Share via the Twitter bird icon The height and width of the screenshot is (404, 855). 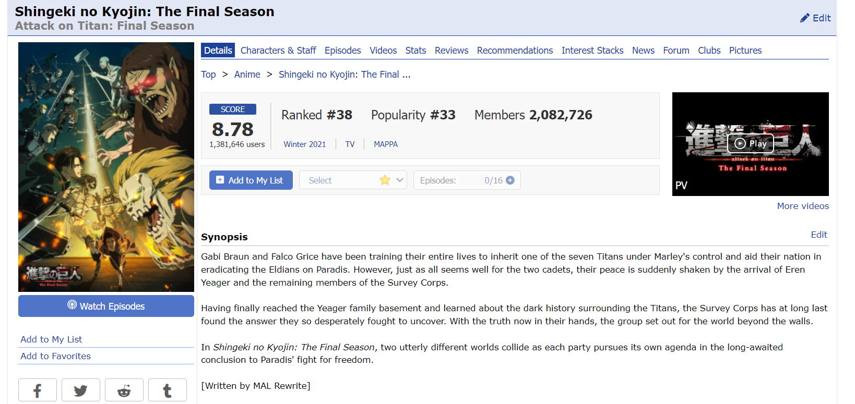81,390
